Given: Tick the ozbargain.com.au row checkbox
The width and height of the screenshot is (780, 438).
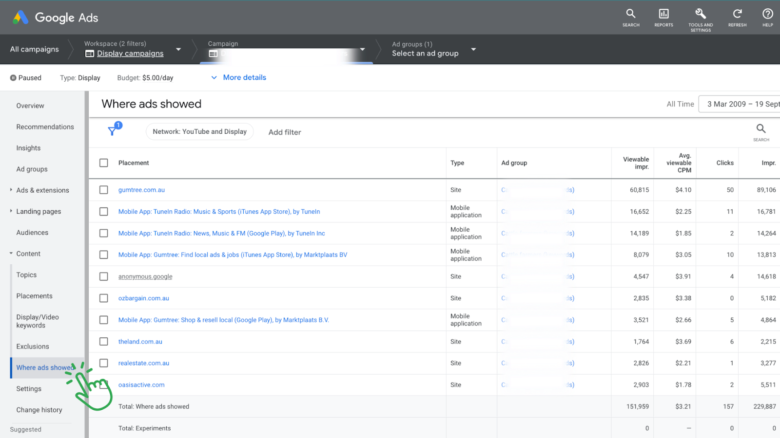Looking at the screenshot, I should pos(104,298).
